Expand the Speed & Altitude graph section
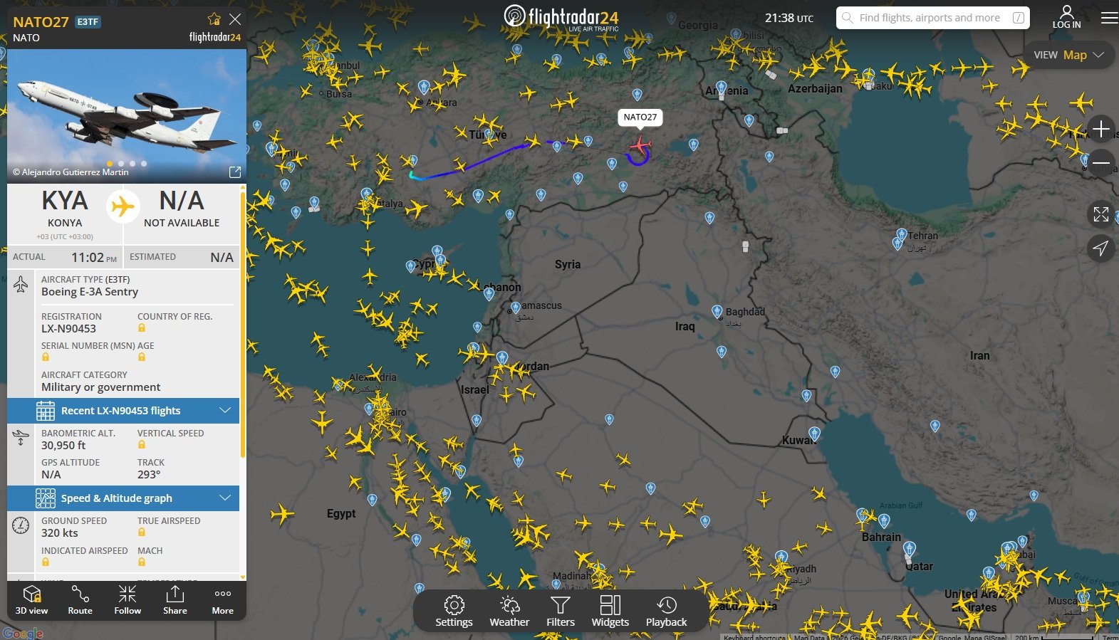1119x640 pixels. [123, 498]
